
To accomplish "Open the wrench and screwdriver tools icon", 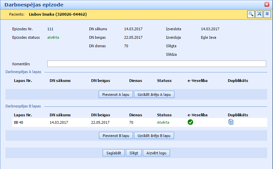I will click(259, 14).
